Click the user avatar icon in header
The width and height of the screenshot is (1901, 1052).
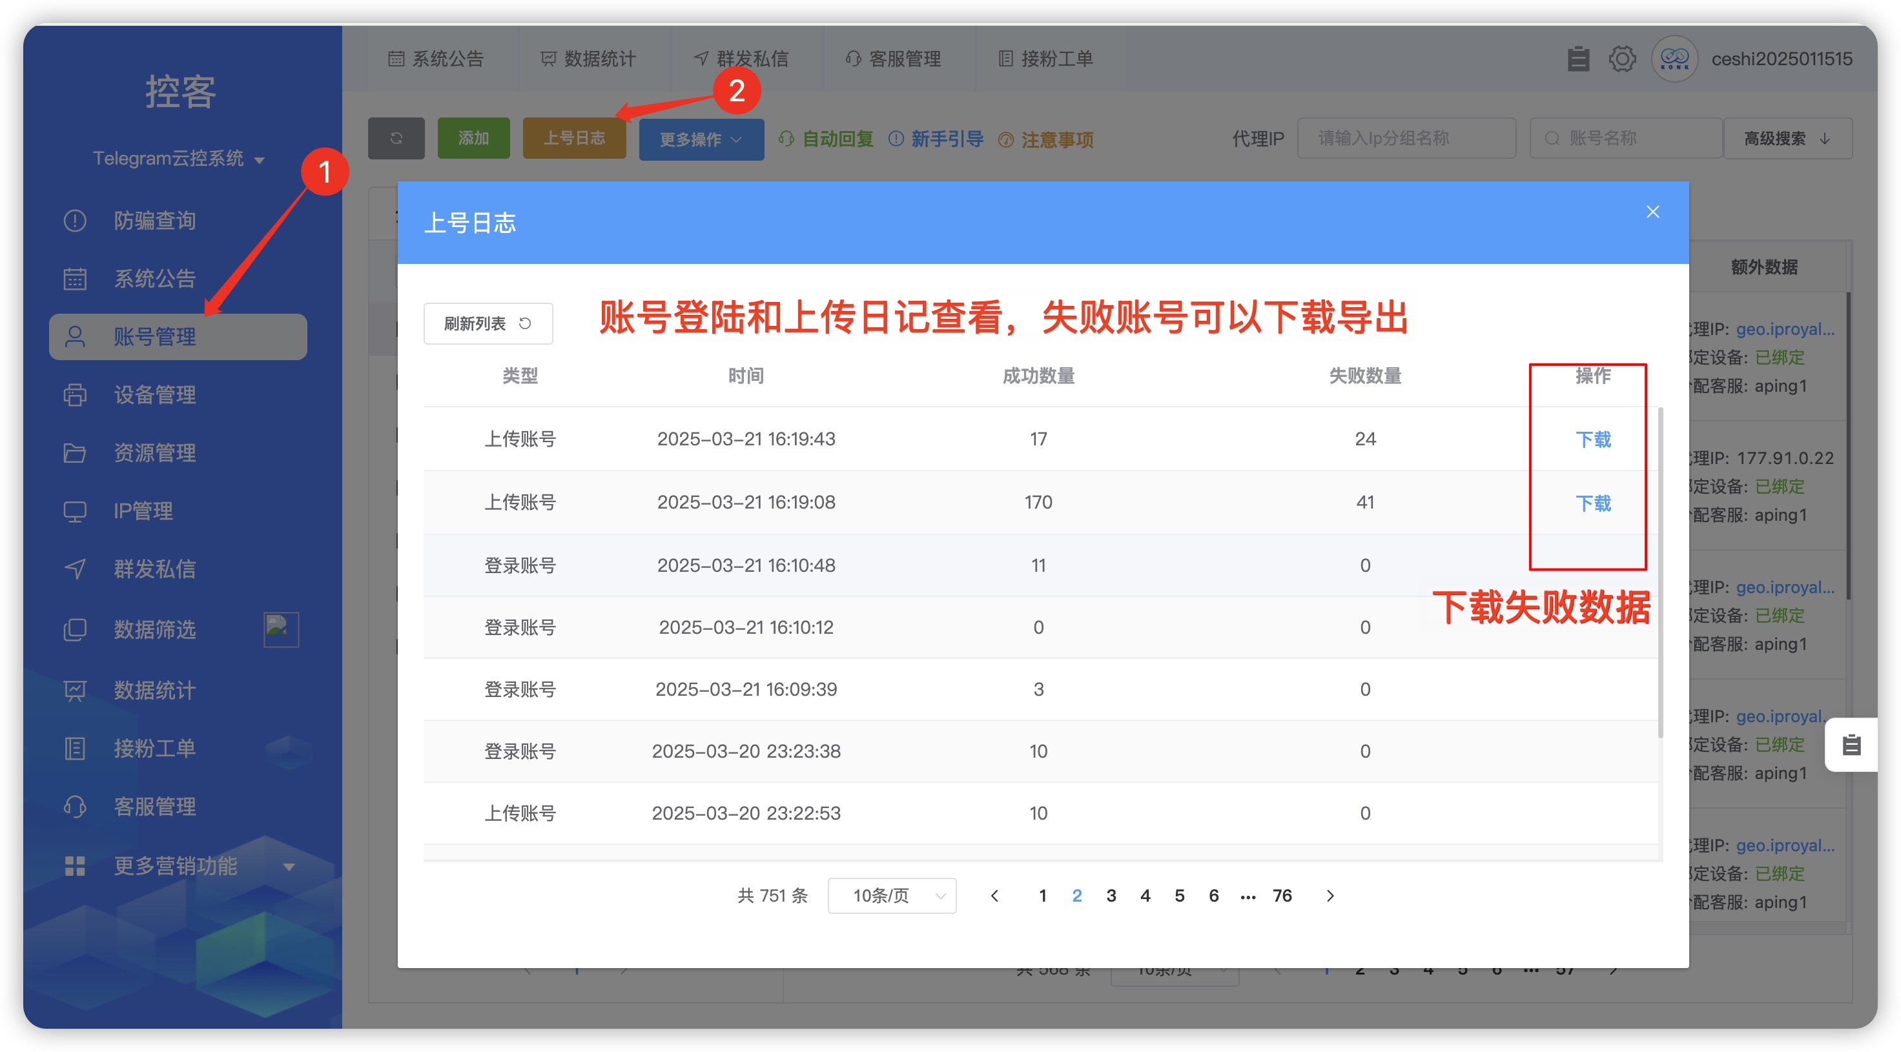click(1674, 58)
